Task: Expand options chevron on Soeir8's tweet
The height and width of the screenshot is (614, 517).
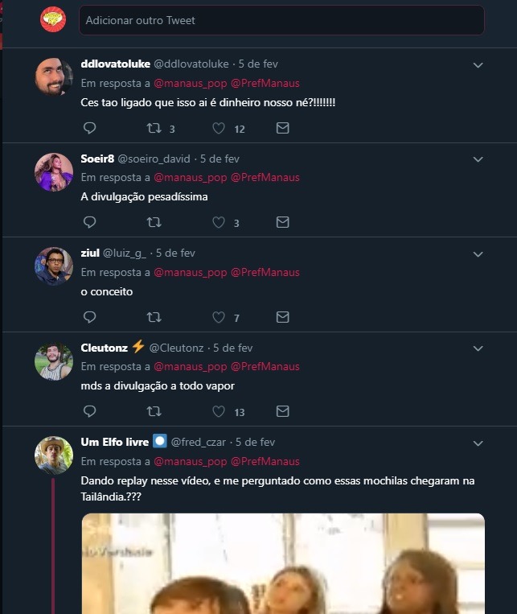Action: coord(478,159)
